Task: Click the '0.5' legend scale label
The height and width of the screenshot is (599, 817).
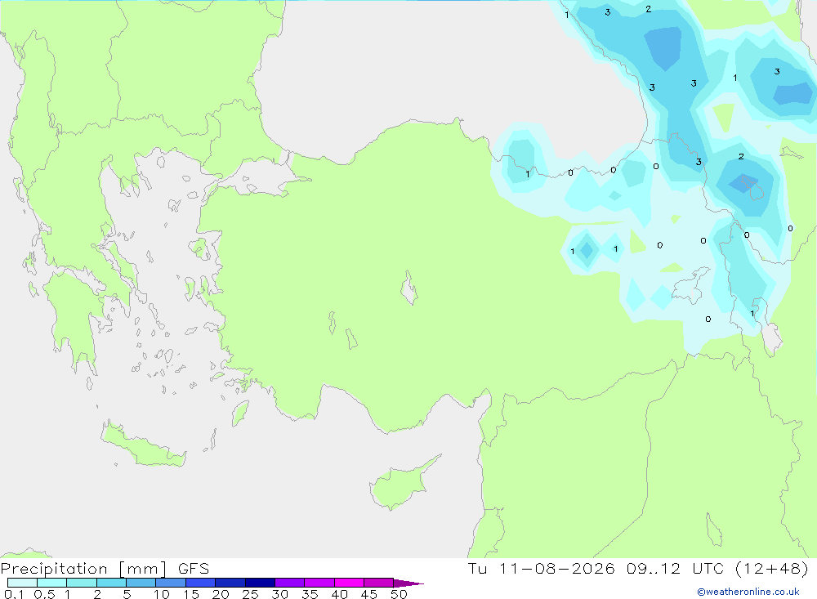Action: (x=44, y=594)
